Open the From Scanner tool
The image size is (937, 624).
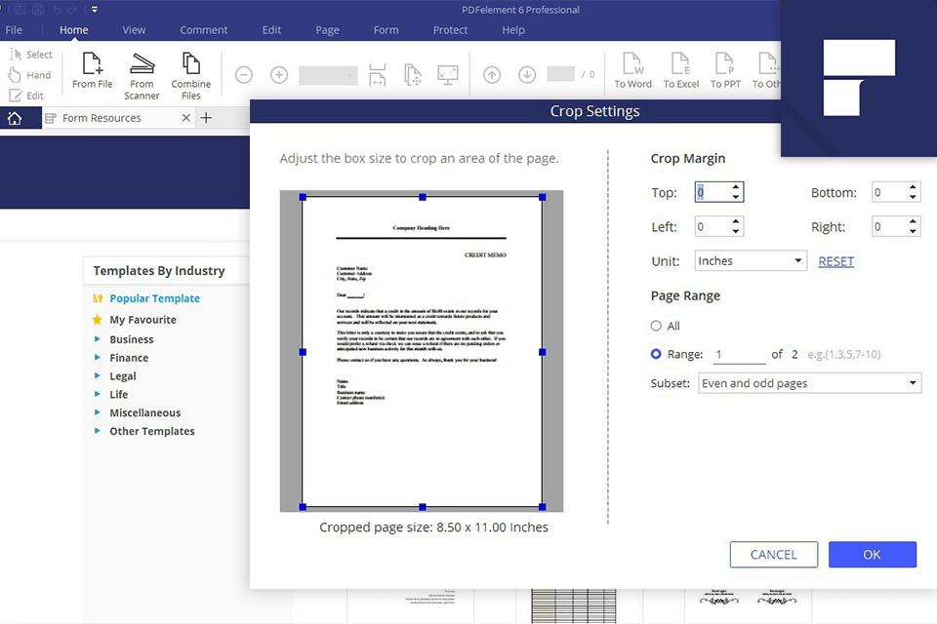point(143,64)
